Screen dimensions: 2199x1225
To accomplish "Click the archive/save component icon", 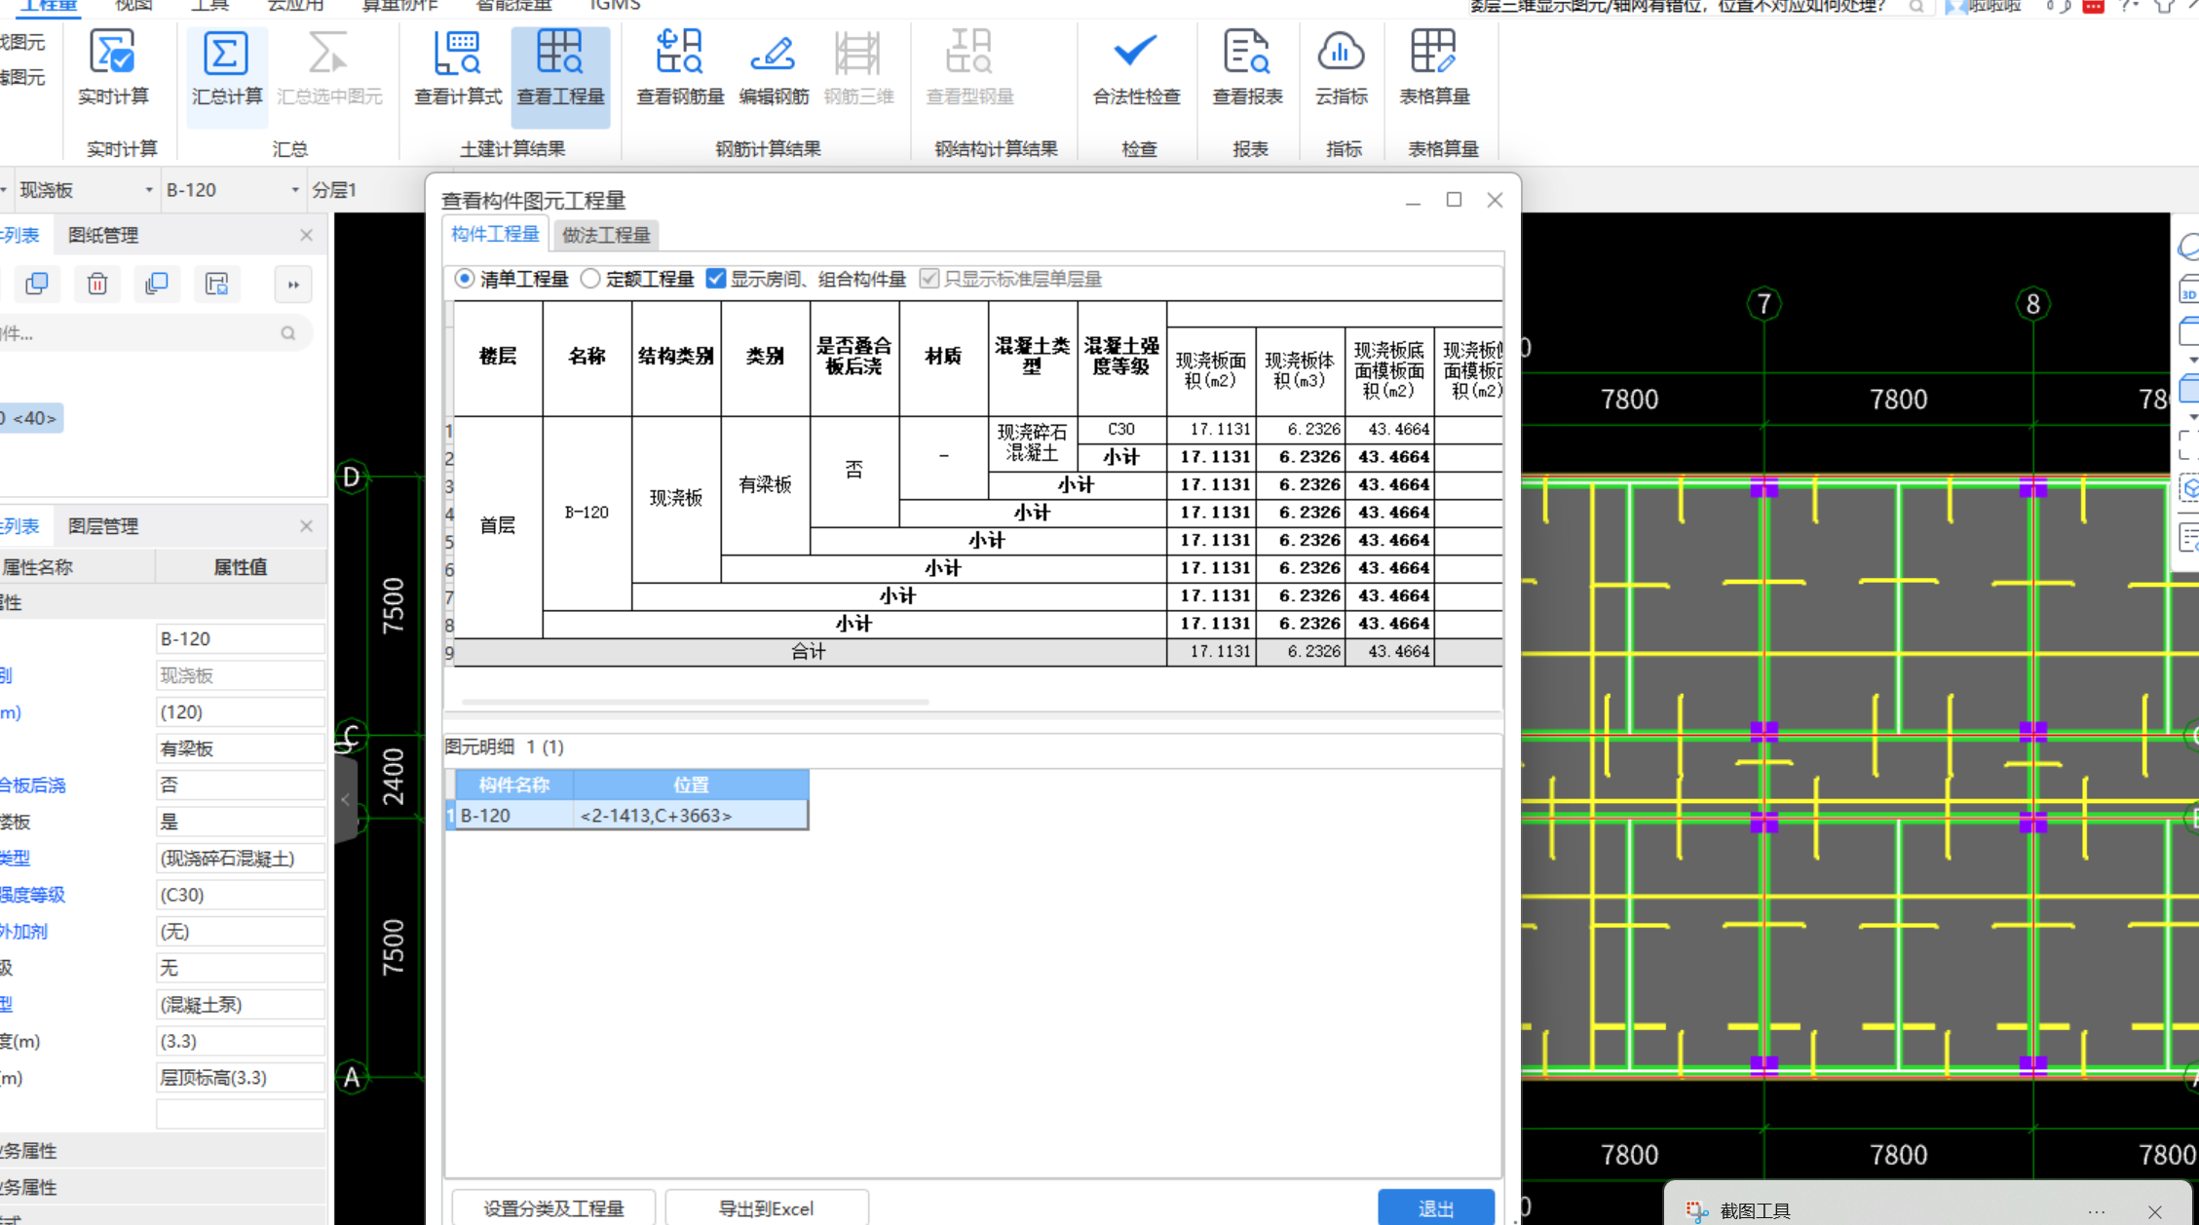I will [216, 284].
